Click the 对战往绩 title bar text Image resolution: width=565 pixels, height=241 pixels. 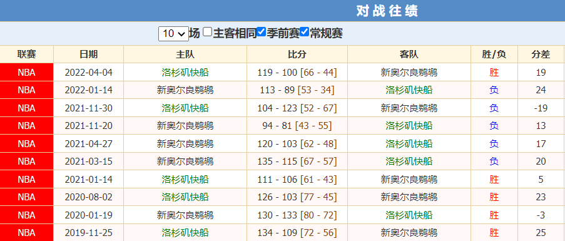coord(387,11)
